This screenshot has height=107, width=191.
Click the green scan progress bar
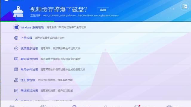pos(27,21)
